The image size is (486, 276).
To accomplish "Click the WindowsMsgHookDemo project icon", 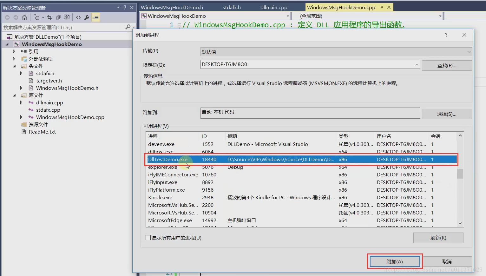I will [x=16, y=44].
